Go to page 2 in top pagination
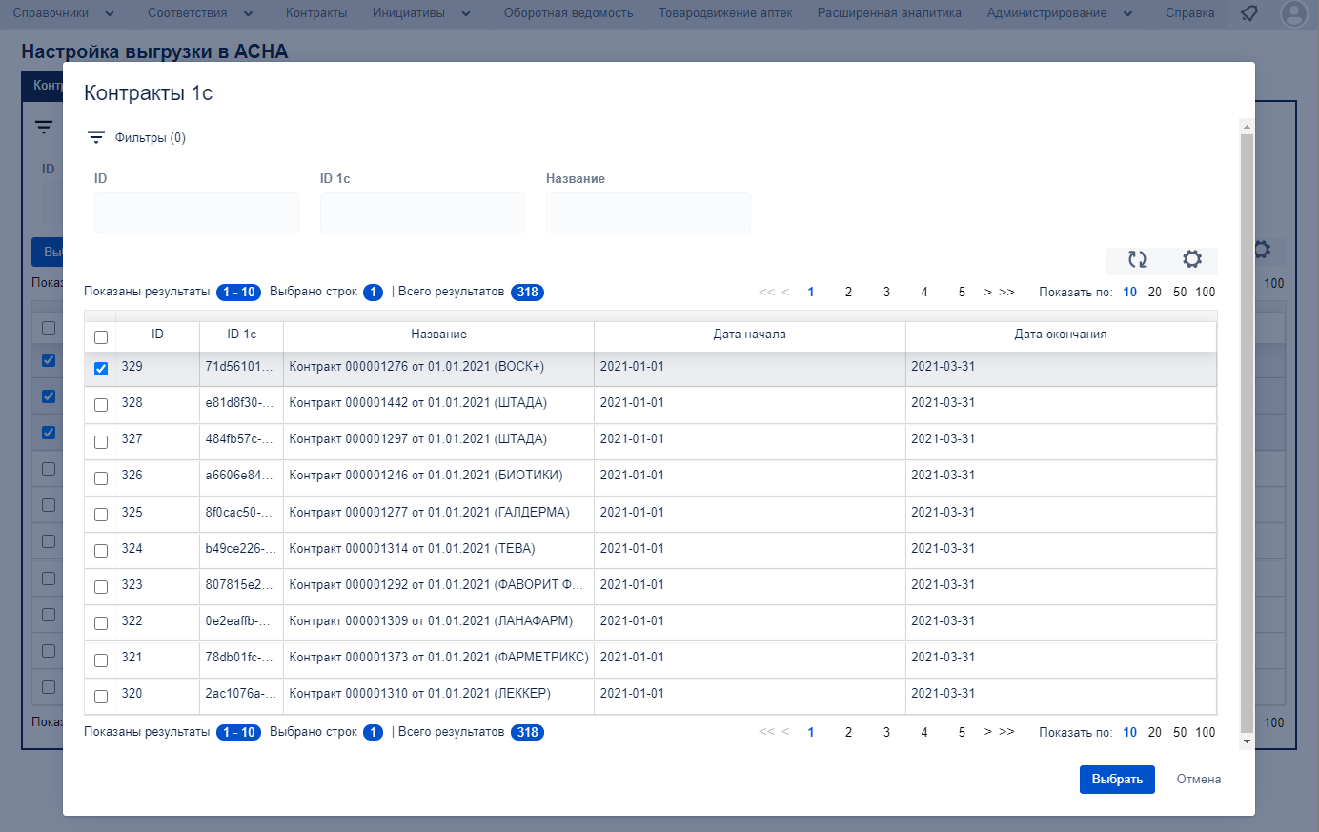1319x832 pixels. (x=848, y=292)
